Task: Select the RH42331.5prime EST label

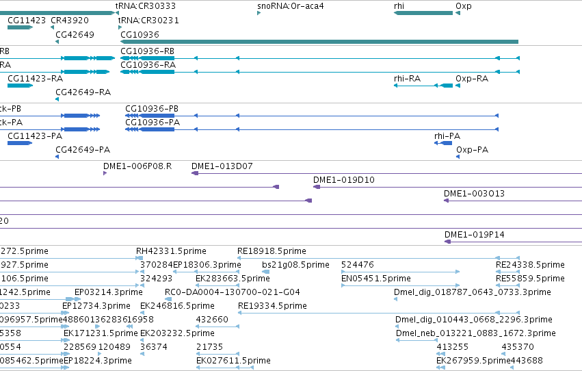Action: (171, 251)
